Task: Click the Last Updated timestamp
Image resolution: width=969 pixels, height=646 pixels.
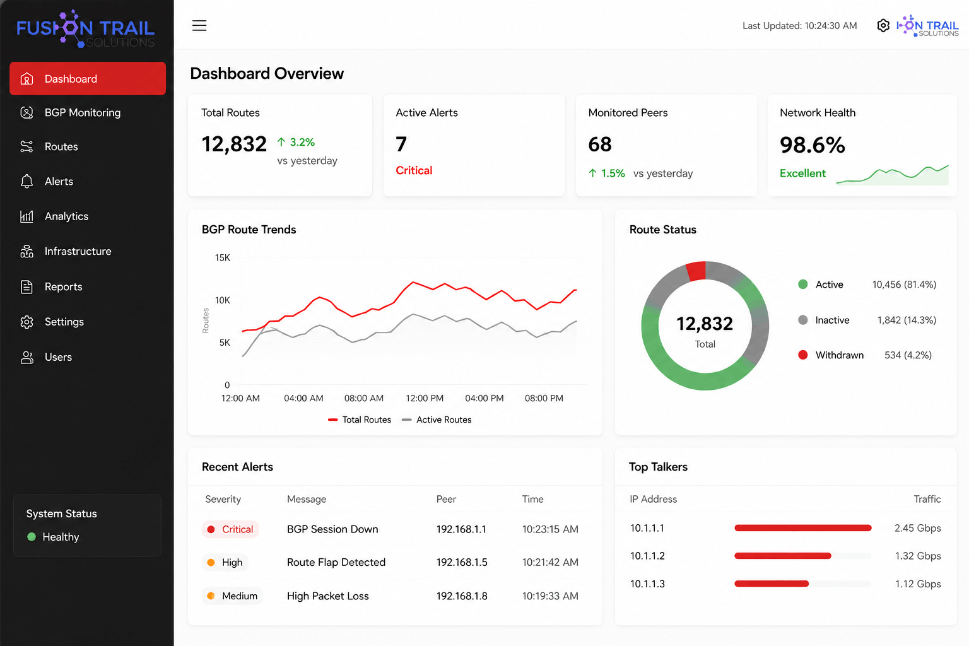Action: point(800,26)
